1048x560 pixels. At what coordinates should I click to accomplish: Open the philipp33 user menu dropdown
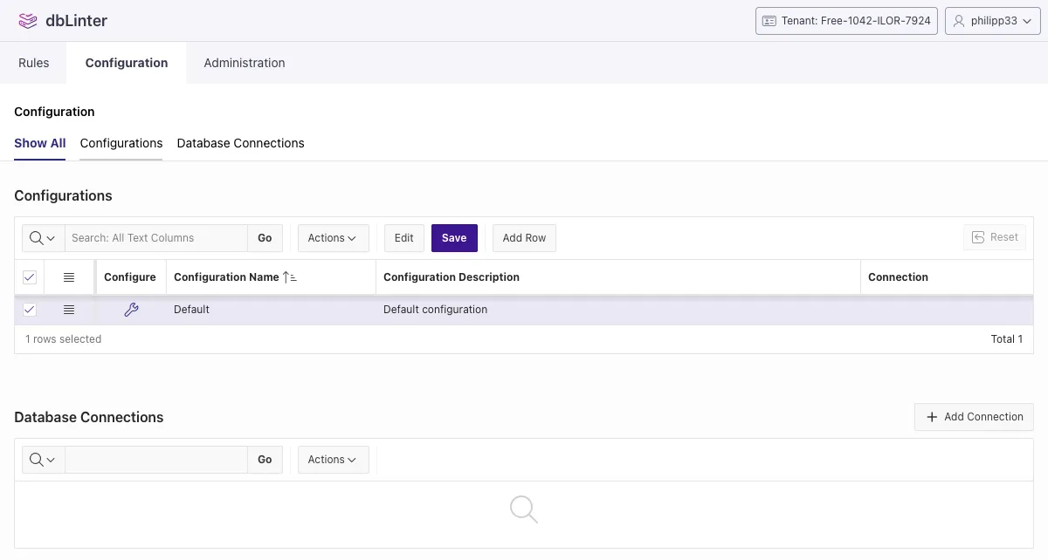click(x=993, y=21)
